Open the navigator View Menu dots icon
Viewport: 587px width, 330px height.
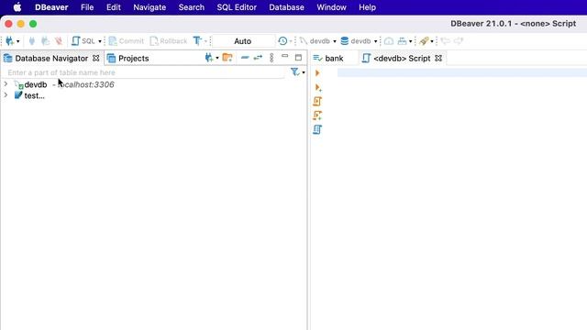[271, 58]
